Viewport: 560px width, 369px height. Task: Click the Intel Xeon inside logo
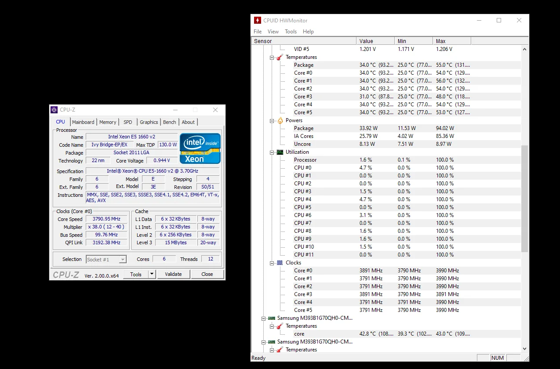tap(200, 148)
